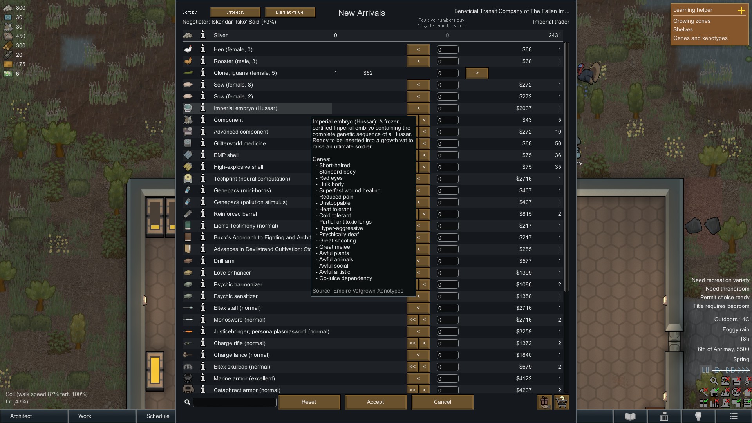Open info for Silver row
The image size is (752, 423).
203,35
